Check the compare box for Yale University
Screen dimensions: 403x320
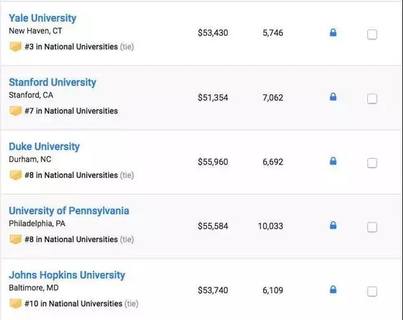click(x=372, y=34)
